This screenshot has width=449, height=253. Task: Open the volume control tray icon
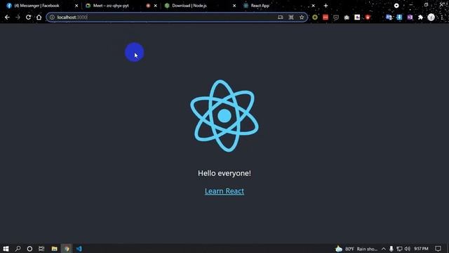pos(407,249)
